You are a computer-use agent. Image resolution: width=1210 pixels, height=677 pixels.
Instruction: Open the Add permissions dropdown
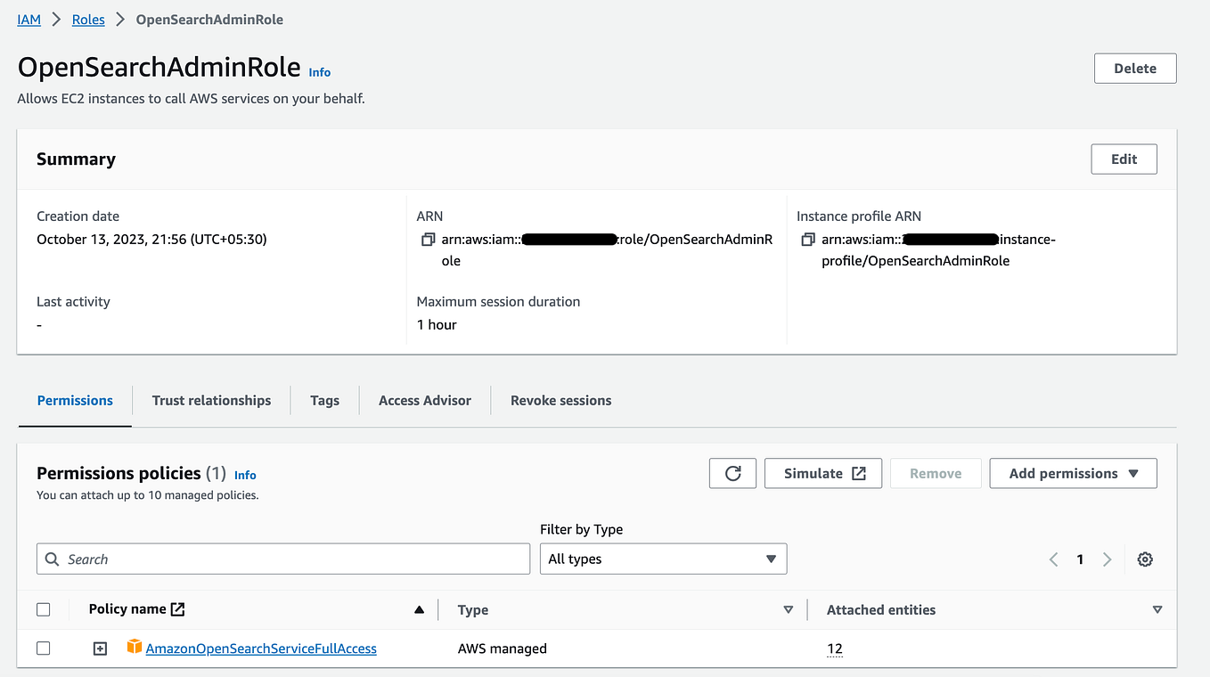[x=1073, y=473]
